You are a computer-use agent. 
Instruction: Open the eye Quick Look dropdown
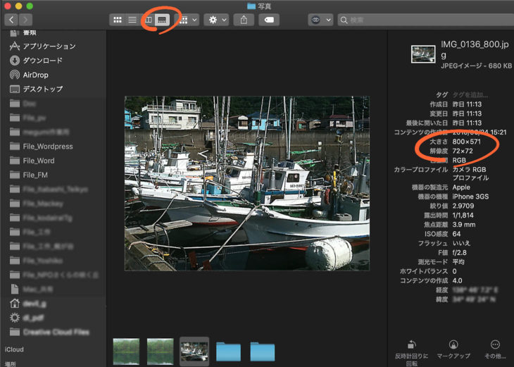(x=320, y=20)
